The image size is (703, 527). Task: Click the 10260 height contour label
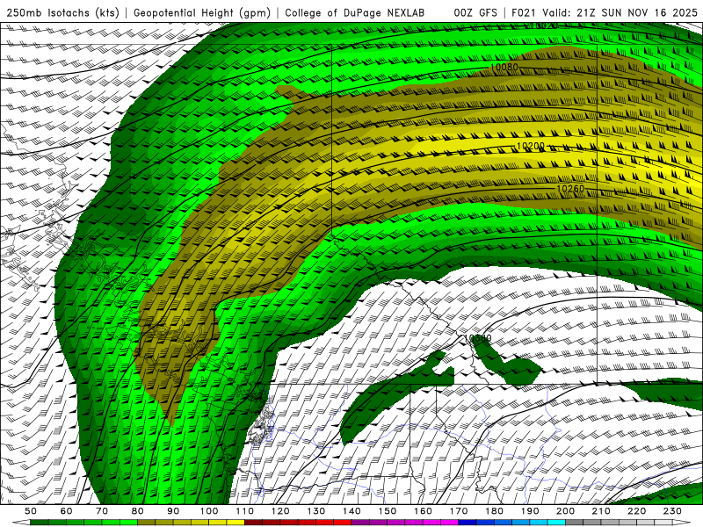tap(570, 189)
